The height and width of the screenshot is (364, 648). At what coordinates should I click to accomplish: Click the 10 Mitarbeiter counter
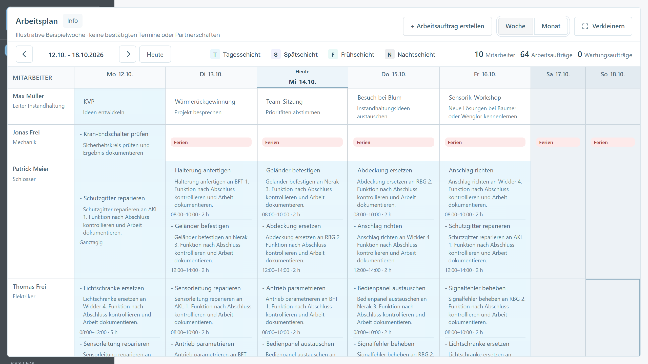(495, 55)
